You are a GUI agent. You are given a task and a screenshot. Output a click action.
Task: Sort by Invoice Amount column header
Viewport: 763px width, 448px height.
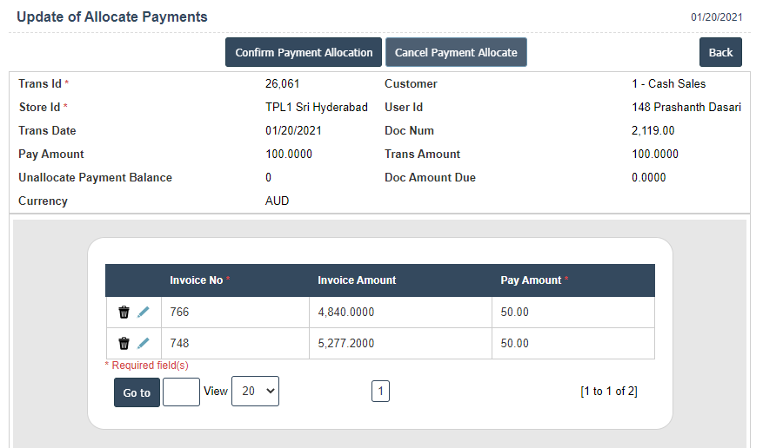pyautogui.click(x=357, y=280)
